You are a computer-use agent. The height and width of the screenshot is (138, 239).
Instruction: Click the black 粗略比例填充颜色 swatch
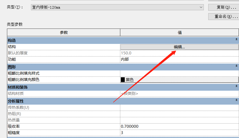(x=123, y=80)
